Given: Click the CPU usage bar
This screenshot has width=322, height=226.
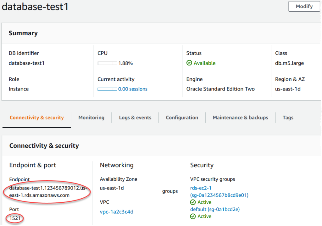Looking at the screenshot, I should 107,63.
